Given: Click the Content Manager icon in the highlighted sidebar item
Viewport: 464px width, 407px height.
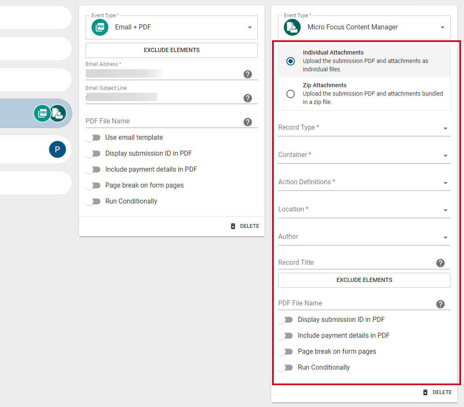Looking at the screenshot, I should click(58, 113).
